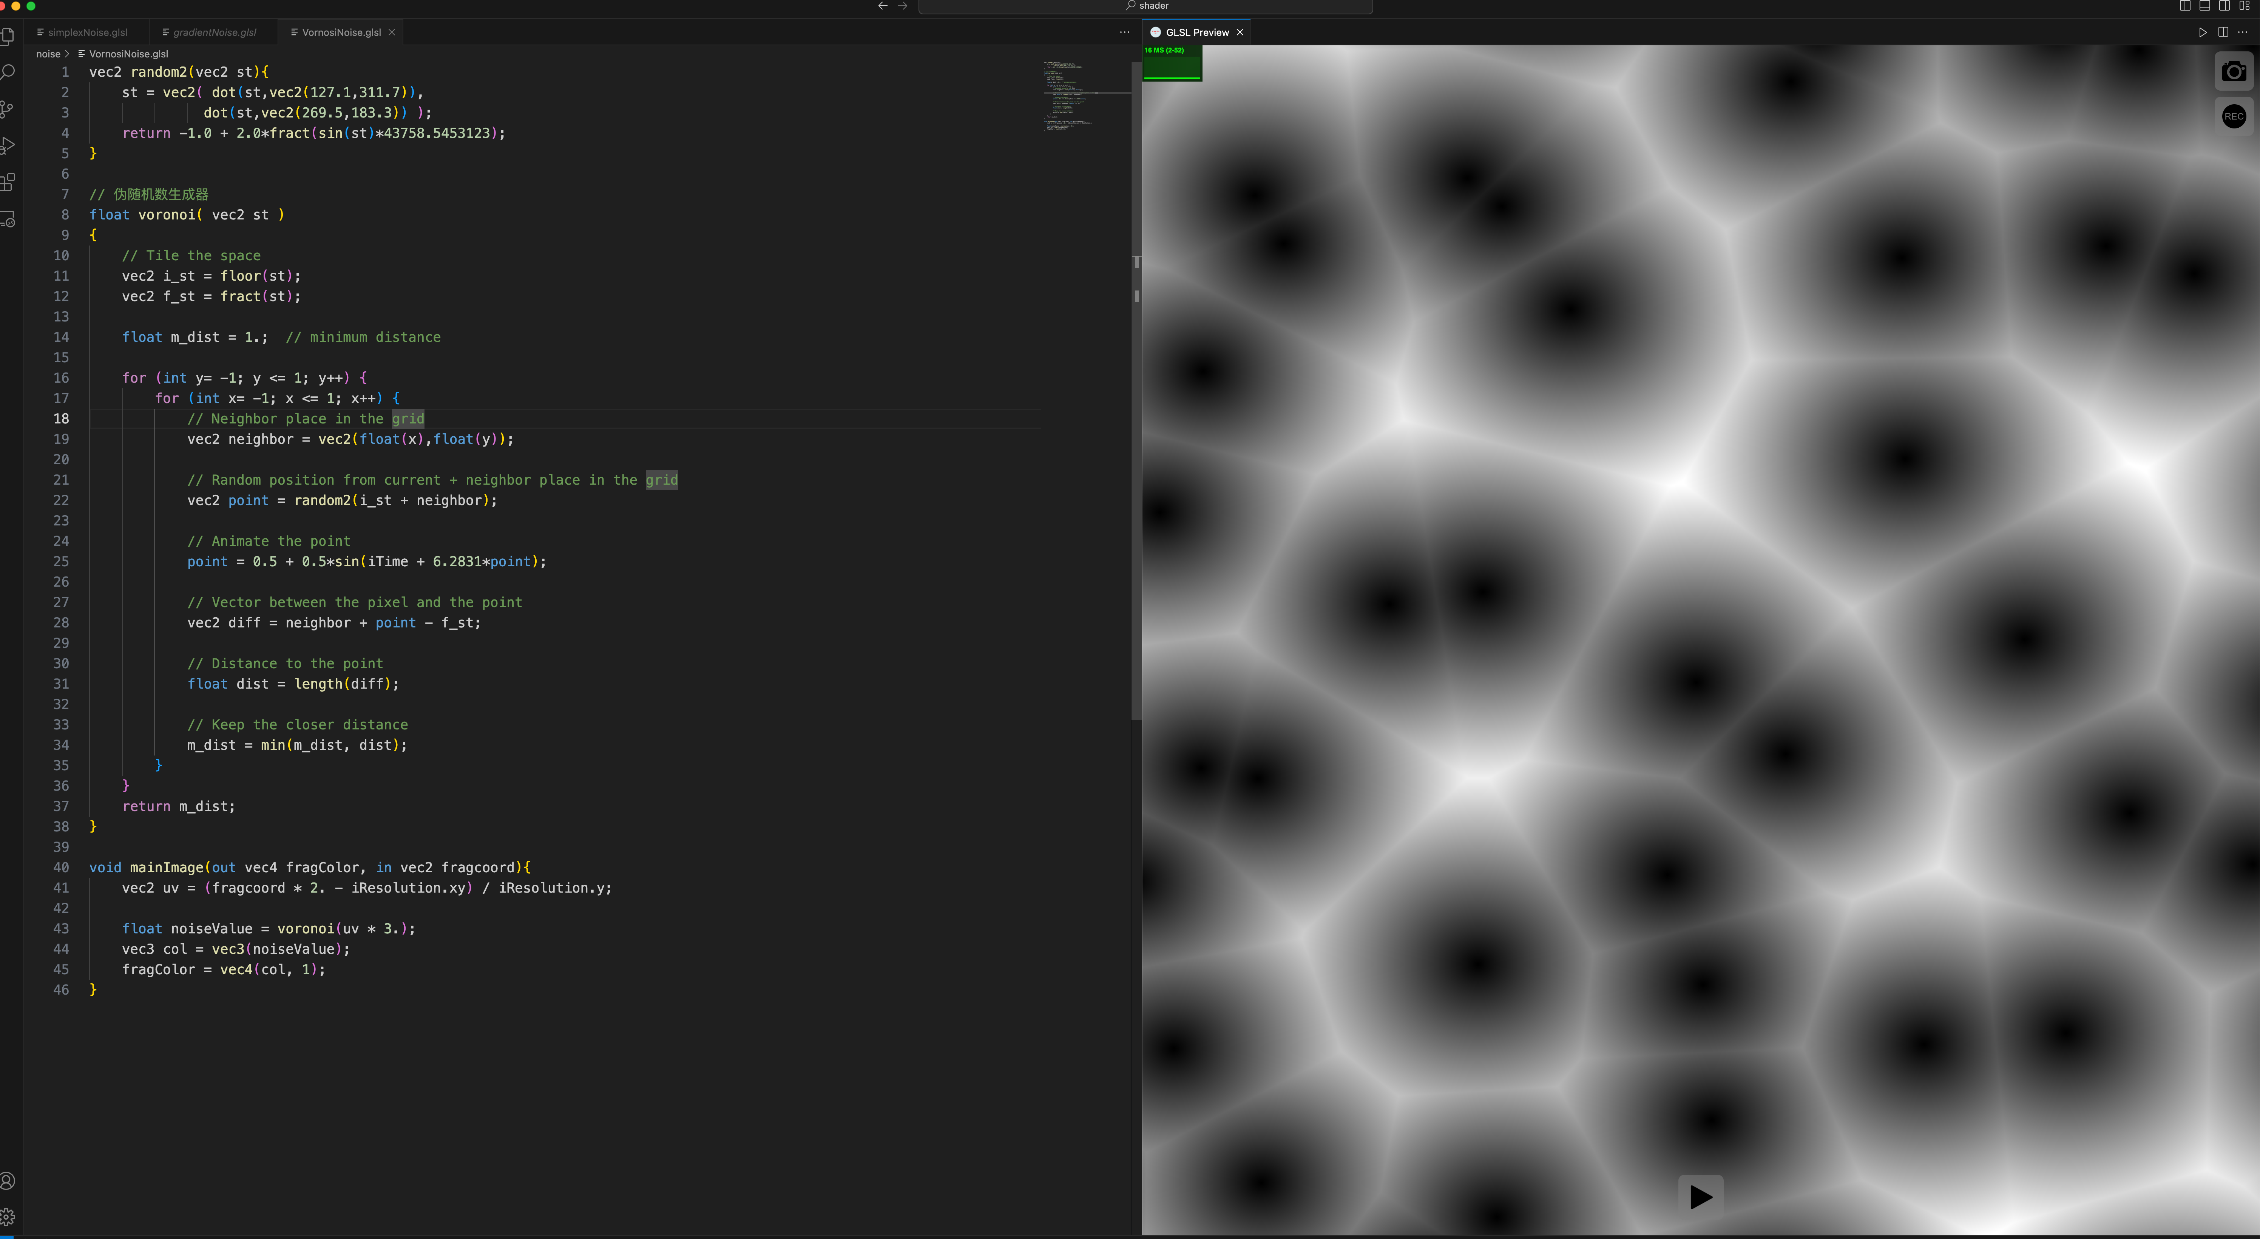Click '// Keep the closer distance' comment

(x=297, y=725)
